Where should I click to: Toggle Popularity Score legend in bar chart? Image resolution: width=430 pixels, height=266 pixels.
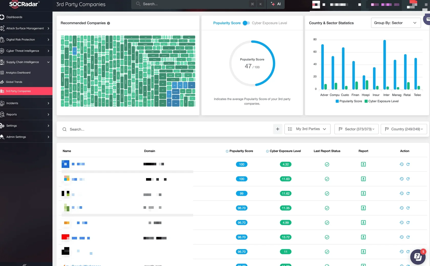(349, 101)
